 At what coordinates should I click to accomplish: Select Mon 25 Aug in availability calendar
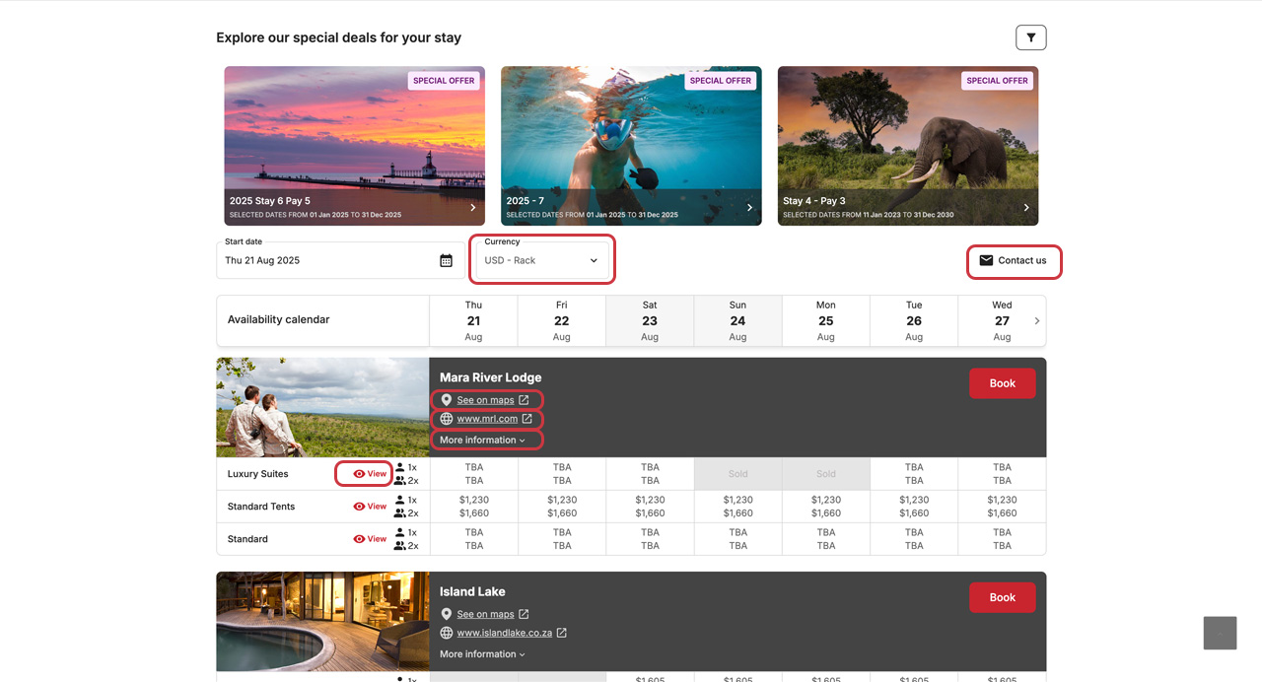click(826, 320)
